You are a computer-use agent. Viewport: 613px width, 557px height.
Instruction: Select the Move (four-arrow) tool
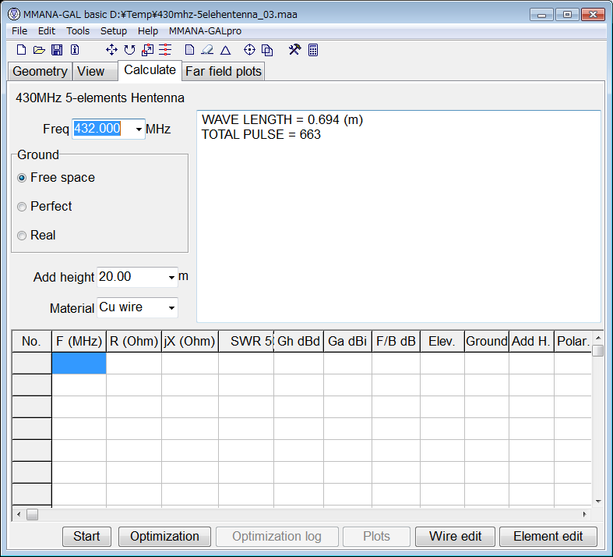click(x=111, y=50)
